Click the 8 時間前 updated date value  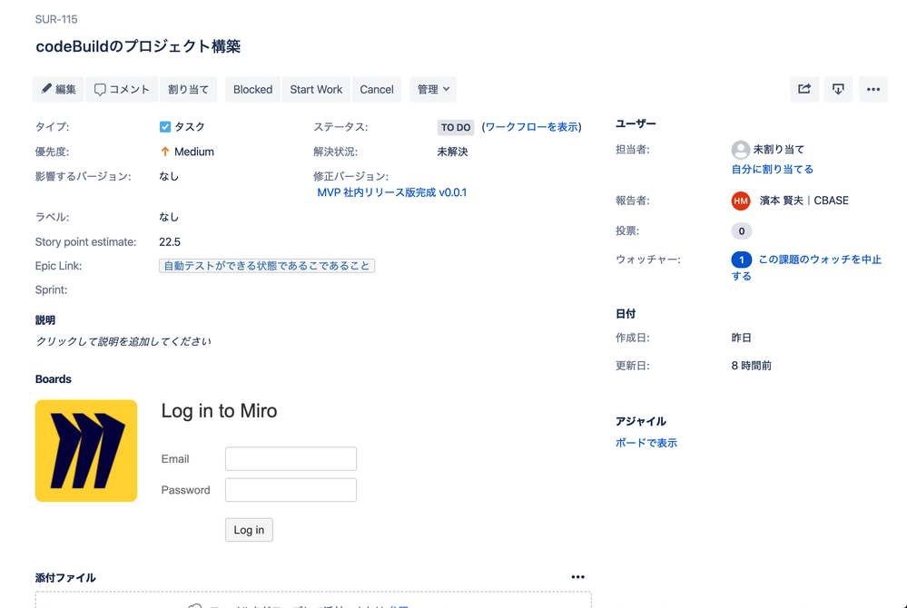[x=752, y=366]
